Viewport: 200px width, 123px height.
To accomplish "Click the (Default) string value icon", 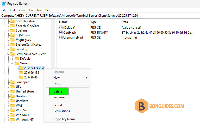I will point(61,27).
